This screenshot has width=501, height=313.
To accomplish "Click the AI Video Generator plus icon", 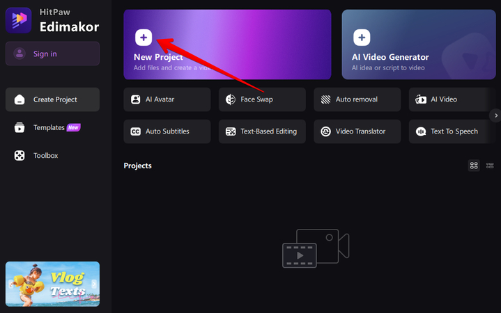I will (x=362, y=38).
